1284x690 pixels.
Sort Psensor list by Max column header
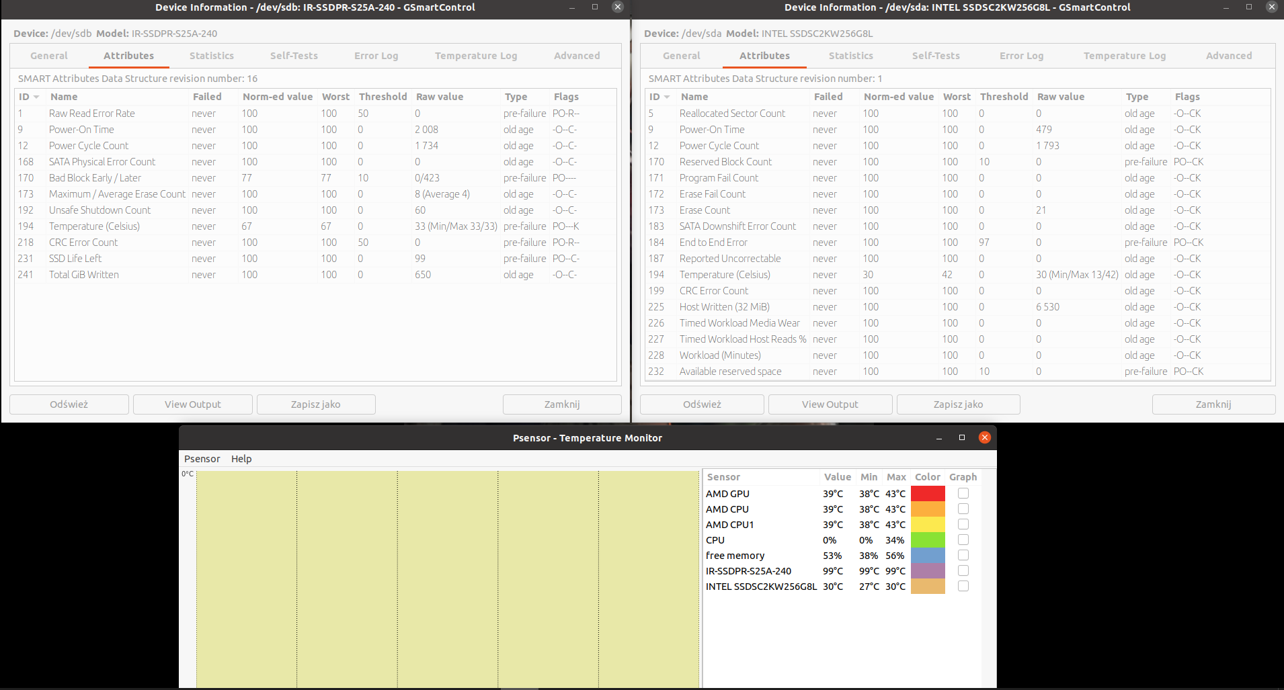pos(896,477)
